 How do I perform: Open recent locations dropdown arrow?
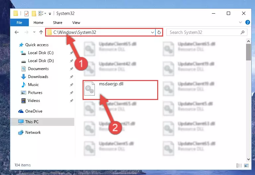click(x=34, y=32)
